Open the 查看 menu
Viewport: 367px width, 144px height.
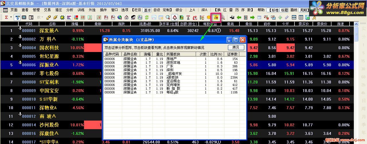click(x=25, y=10)
